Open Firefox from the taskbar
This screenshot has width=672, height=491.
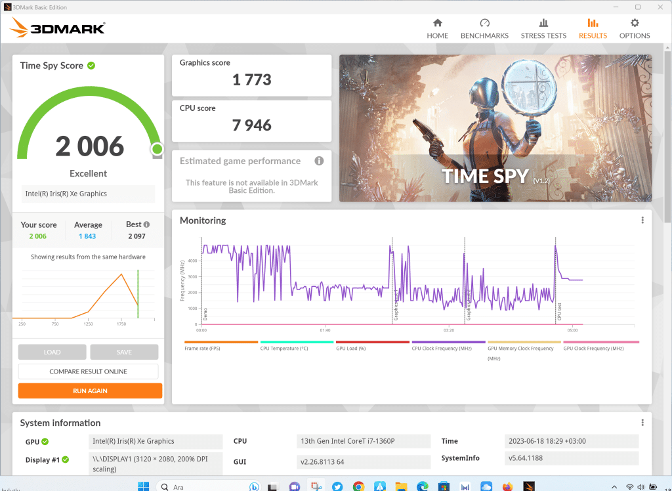(x=507, y=486)
